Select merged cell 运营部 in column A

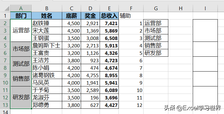(x=21, y=30)
